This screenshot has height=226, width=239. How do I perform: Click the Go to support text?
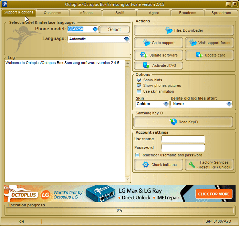163,43
